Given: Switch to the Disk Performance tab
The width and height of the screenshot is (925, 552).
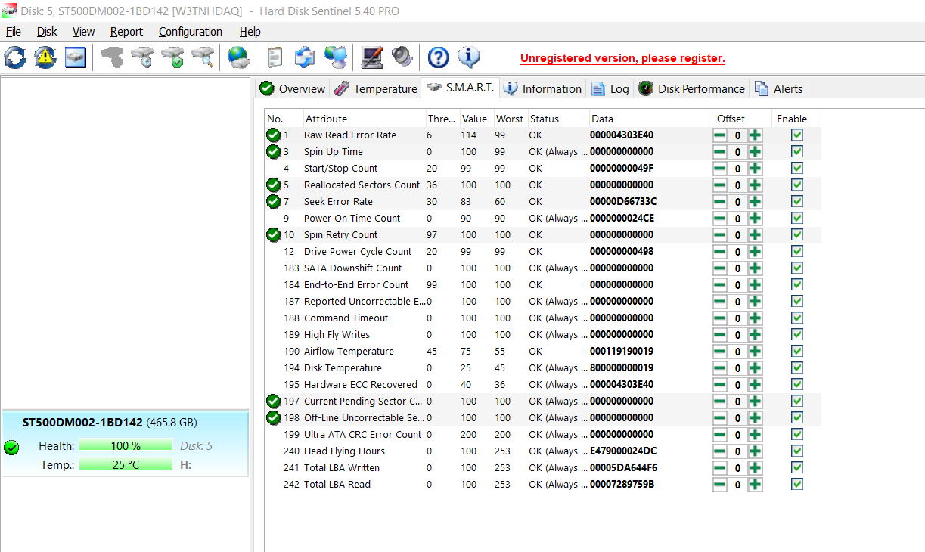Looking at the screenshot, I should [691, 88].
